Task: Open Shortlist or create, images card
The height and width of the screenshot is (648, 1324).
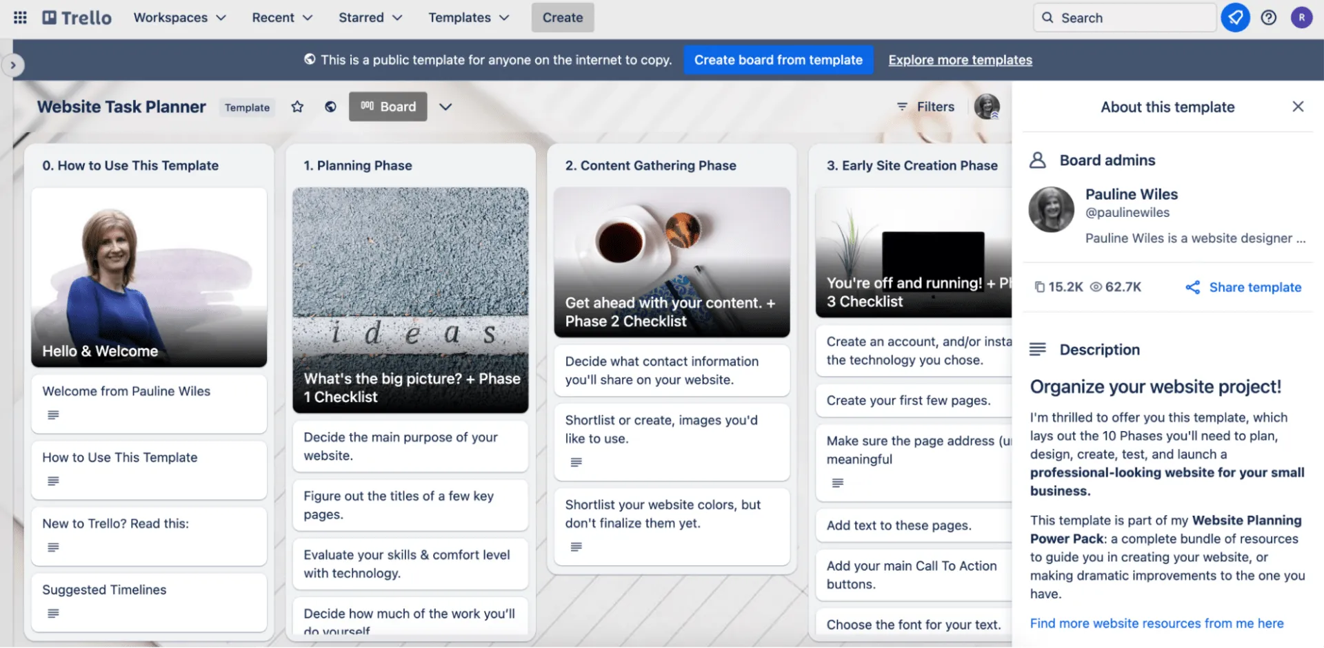Action: click(x=672, y=441)
